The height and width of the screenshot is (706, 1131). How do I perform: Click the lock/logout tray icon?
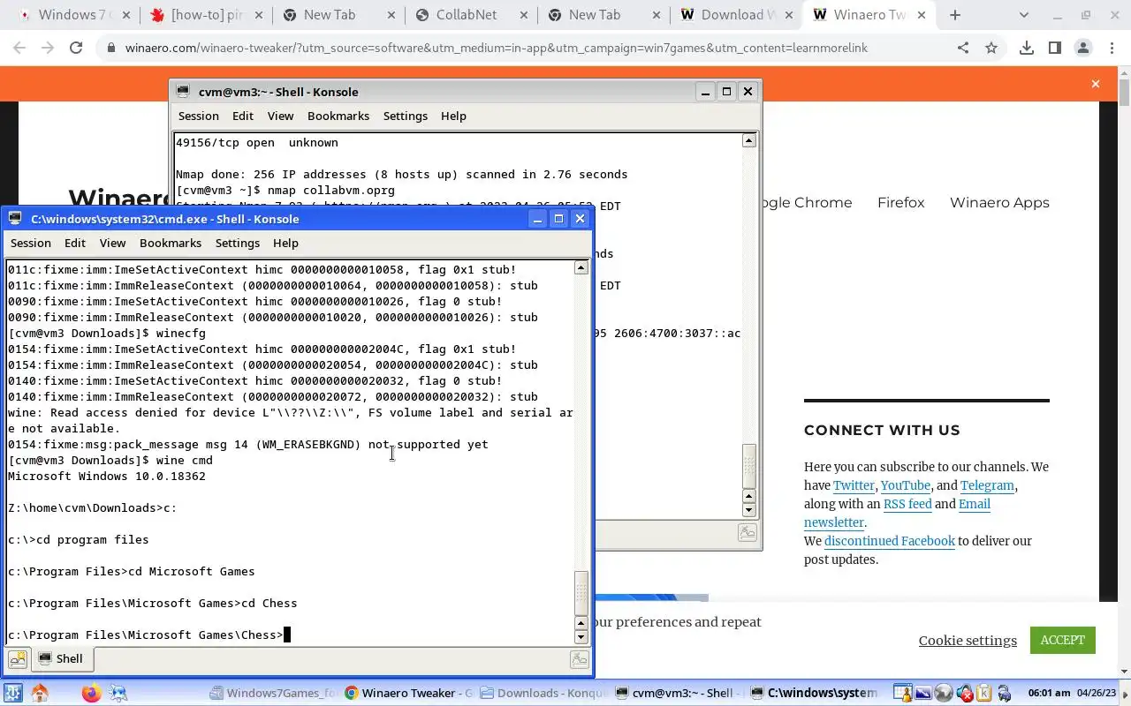click(x=1004, y=693)
